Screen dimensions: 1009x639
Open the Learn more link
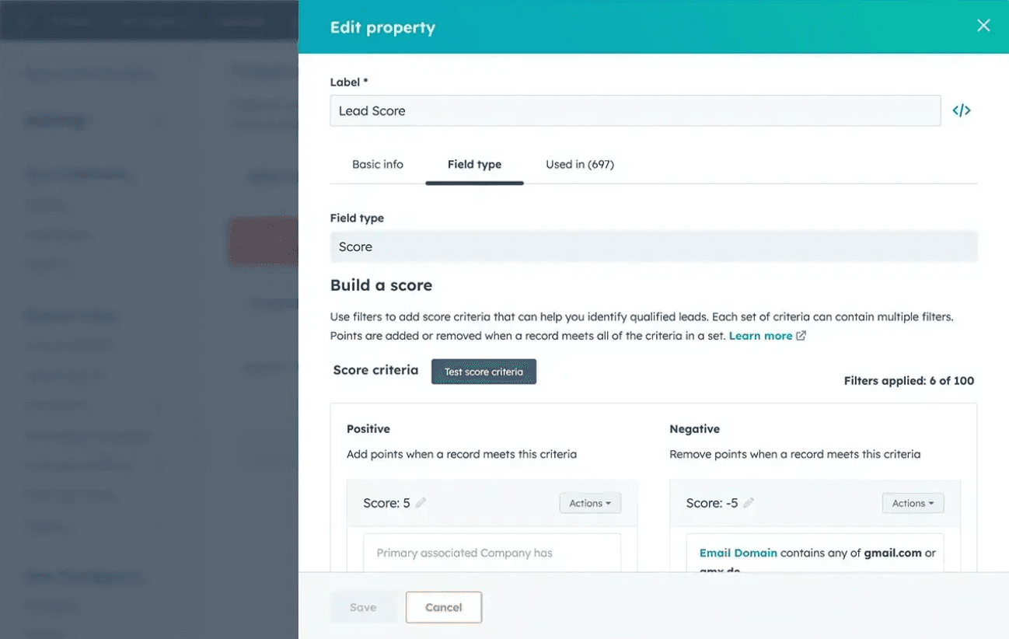[759, 336]
